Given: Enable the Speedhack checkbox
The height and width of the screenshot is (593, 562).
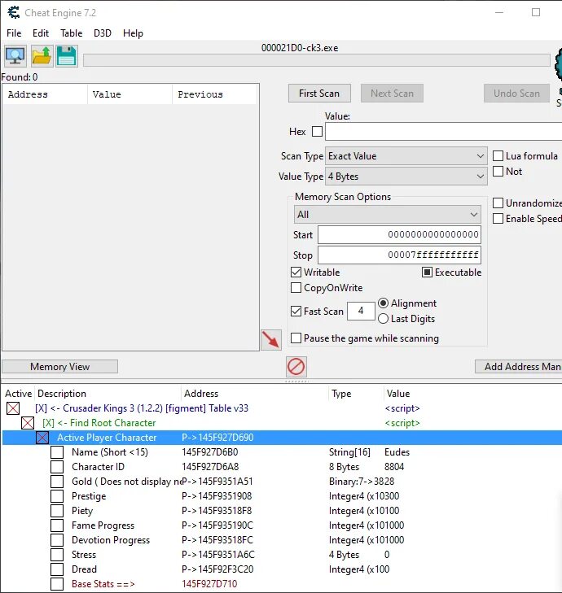Looking at the screenshot, I should pyautogui.click(x=498, y=219).
